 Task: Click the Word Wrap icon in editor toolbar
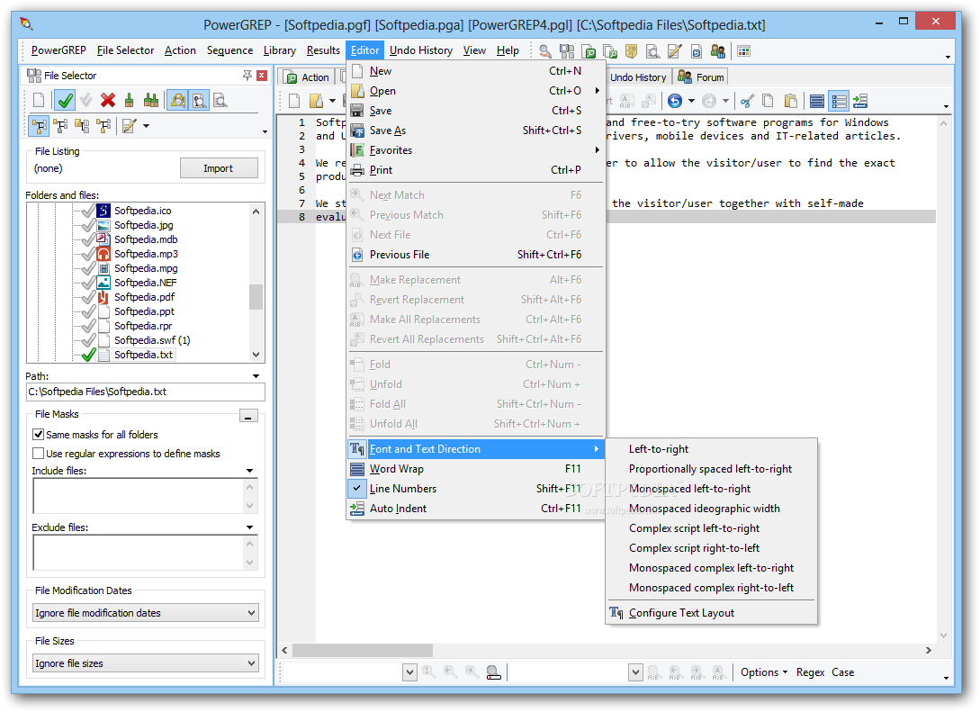tap(816, 101)
